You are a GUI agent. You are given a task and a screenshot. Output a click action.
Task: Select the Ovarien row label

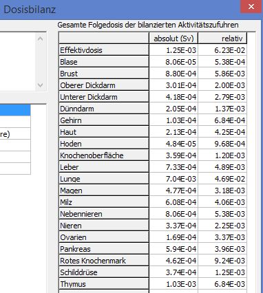click(x=104, y=237)
